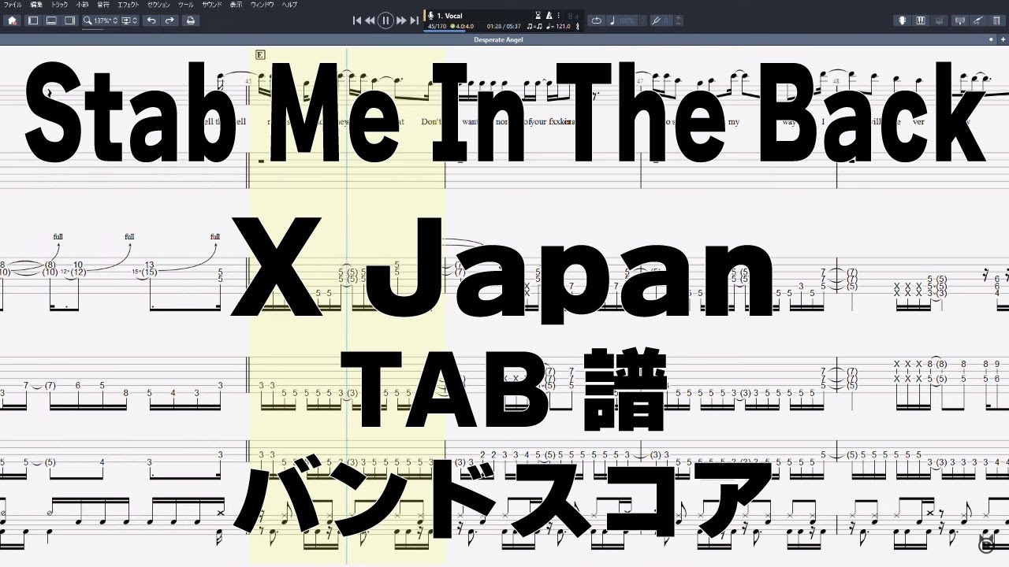Open the screen layout mode dropdown
Screen dimensions: 1009x567
[130, 20]
